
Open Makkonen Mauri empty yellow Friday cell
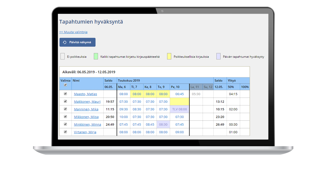coord(180,102)
